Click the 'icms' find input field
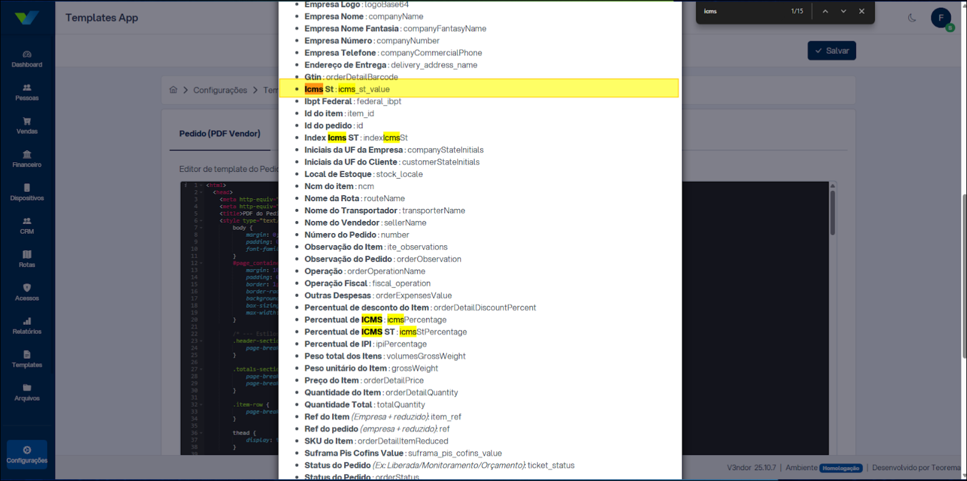 click(742, 12)
